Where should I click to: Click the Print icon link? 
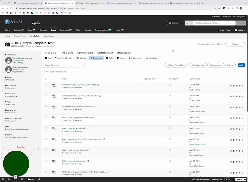click(x=220, y=44)
